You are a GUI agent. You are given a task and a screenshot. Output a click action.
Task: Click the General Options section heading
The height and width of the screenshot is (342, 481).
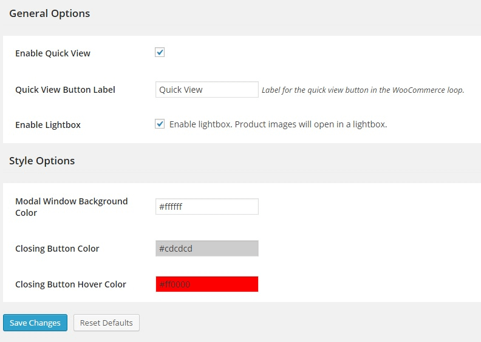coord(50,14)
